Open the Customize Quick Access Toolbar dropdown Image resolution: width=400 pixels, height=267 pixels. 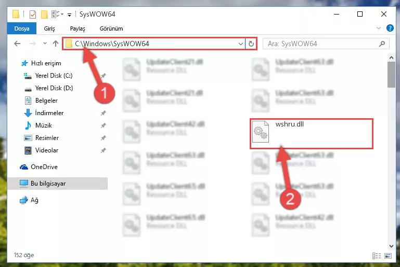click(x=69, y=15)
